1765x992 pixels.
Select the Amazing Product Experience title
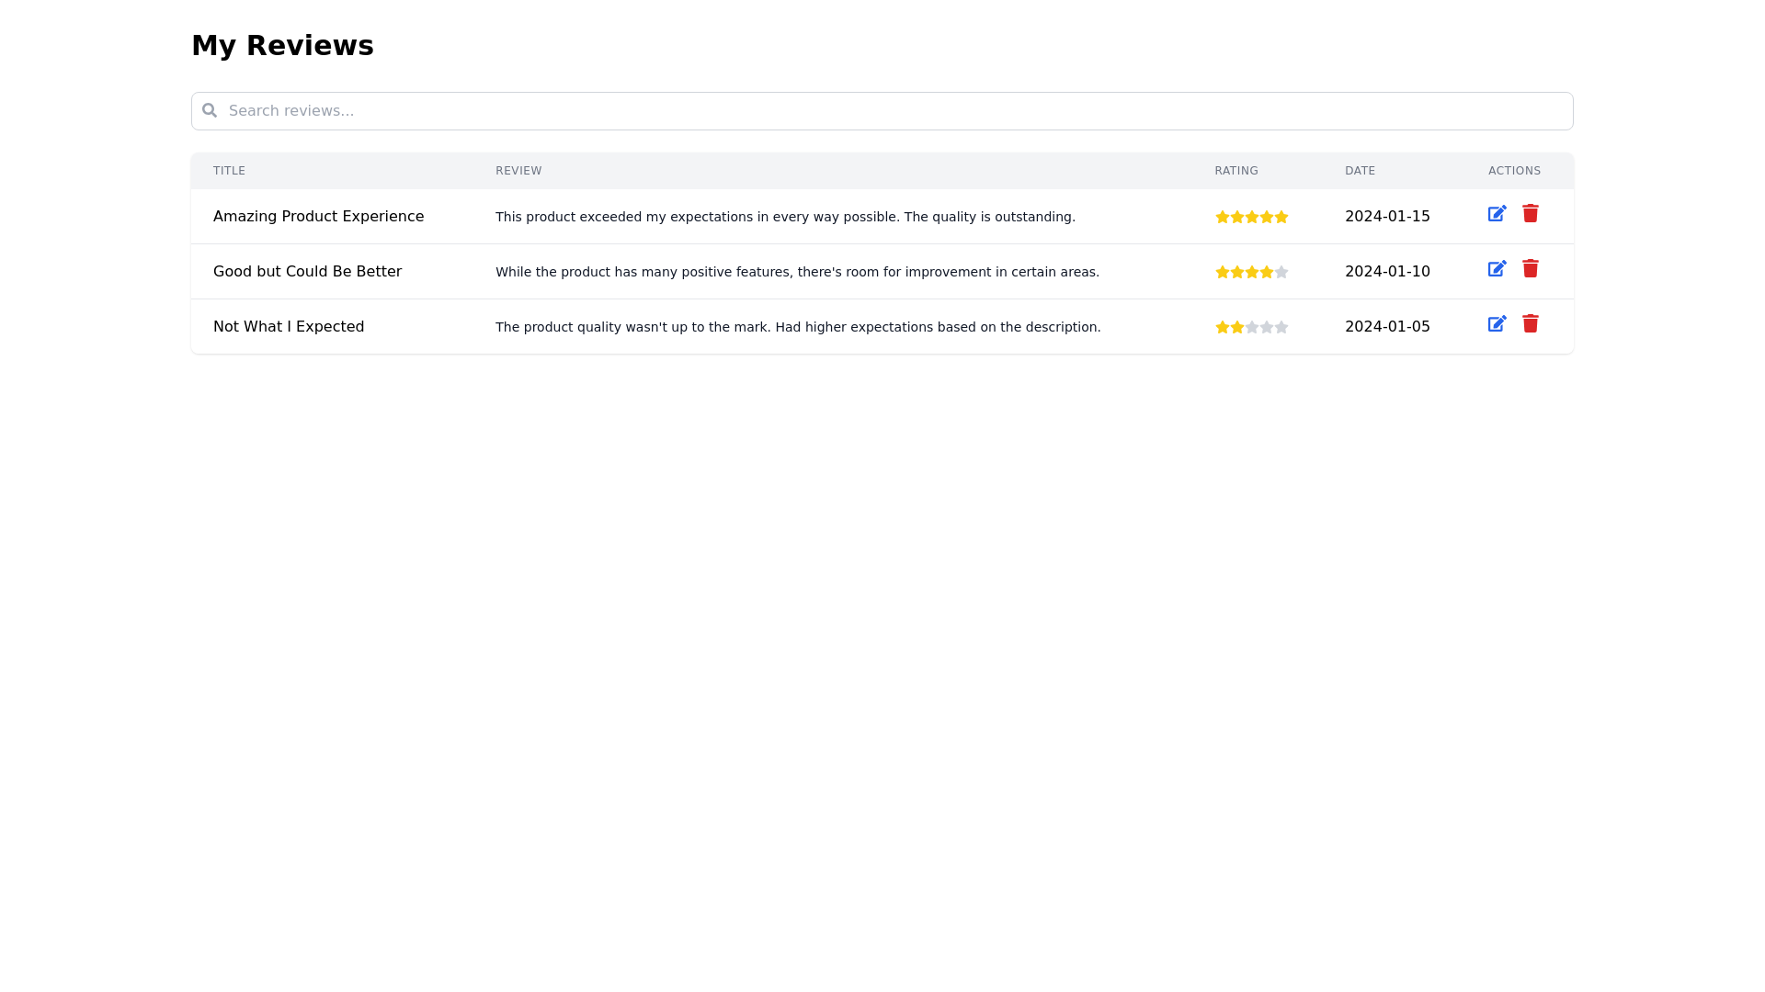coord(318,217)
